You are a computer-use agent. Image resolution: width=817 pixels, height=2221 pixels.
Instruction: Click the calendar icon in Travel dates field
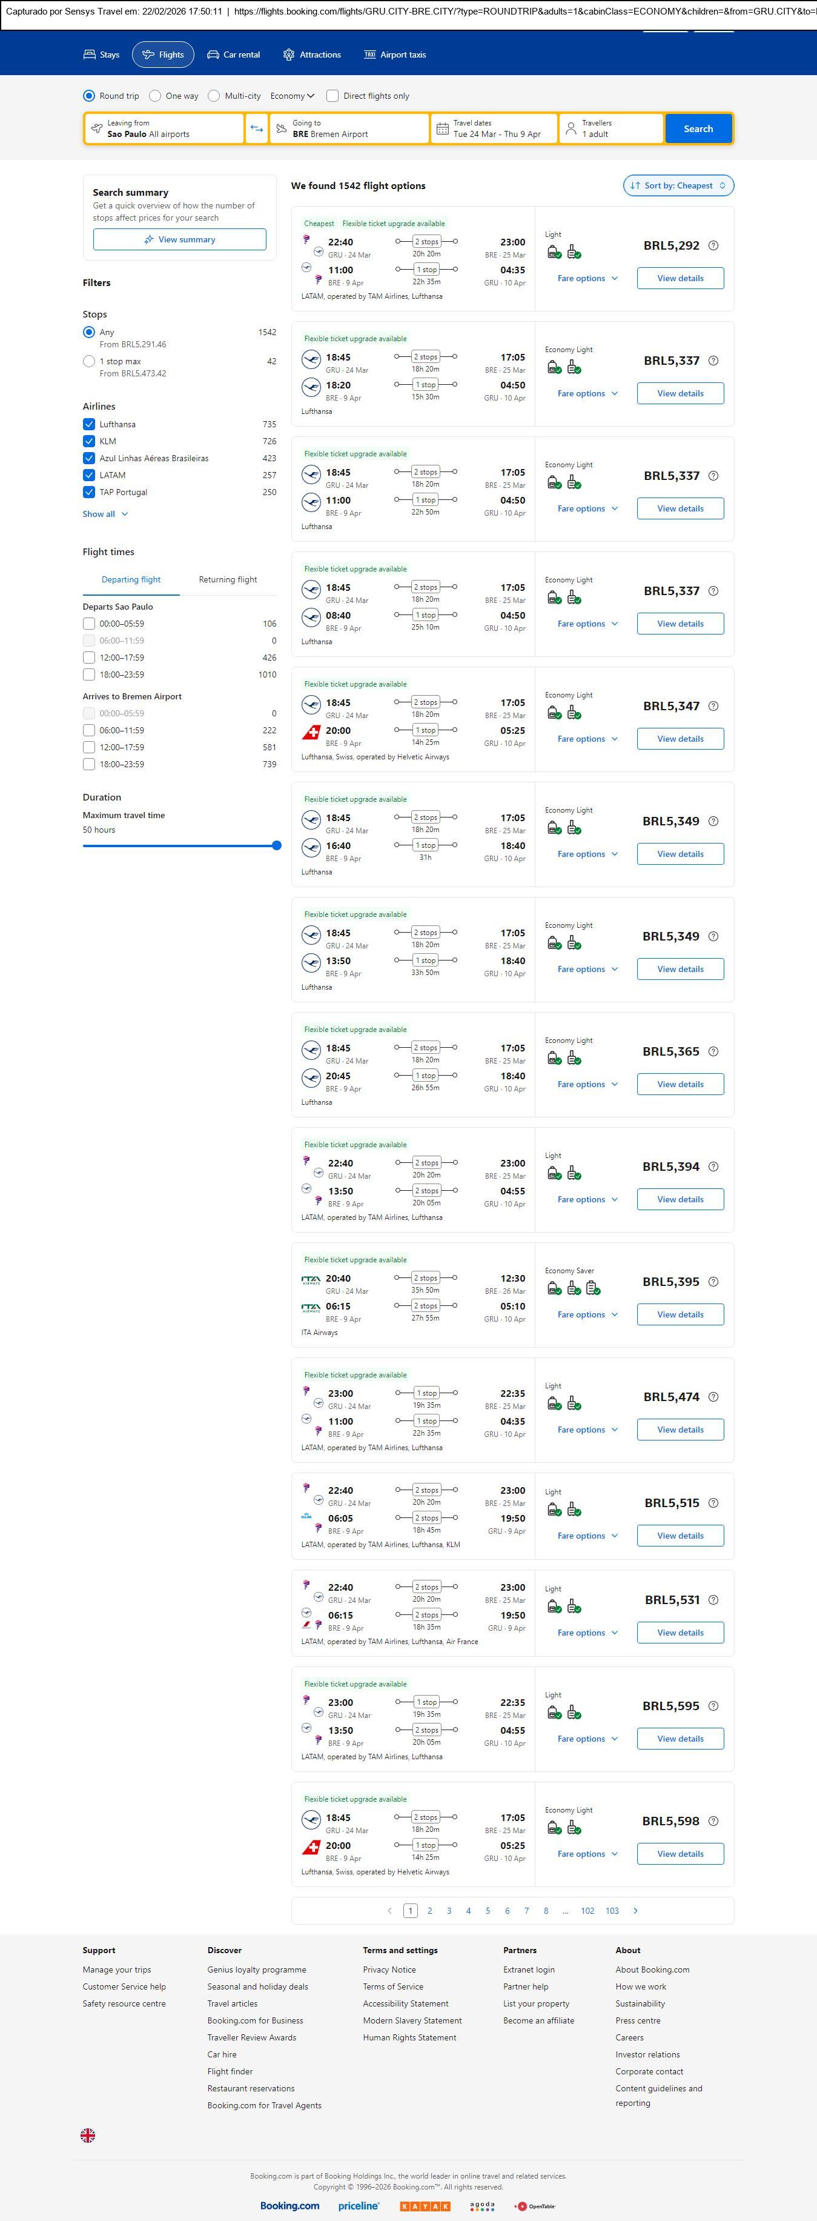click(442, 129)
